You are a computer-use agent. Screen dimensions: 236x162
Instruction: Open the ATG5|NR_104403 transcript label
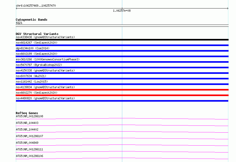[27, 123]
